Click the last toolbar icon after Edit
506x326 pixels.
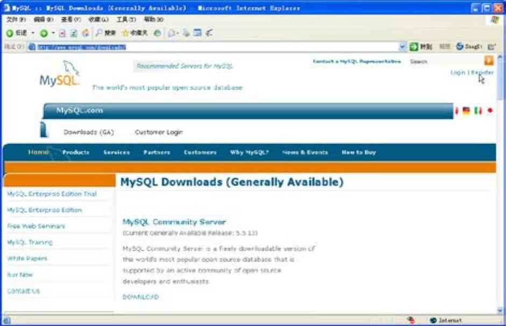(209, 33)
